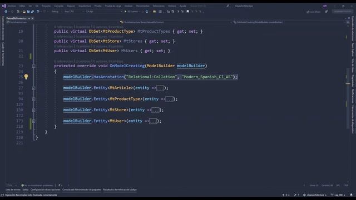Image resolution: width=356 pixels, height=200 pixels.
Task: Click the Save All toolbar icon
Action: click(32, 12)
